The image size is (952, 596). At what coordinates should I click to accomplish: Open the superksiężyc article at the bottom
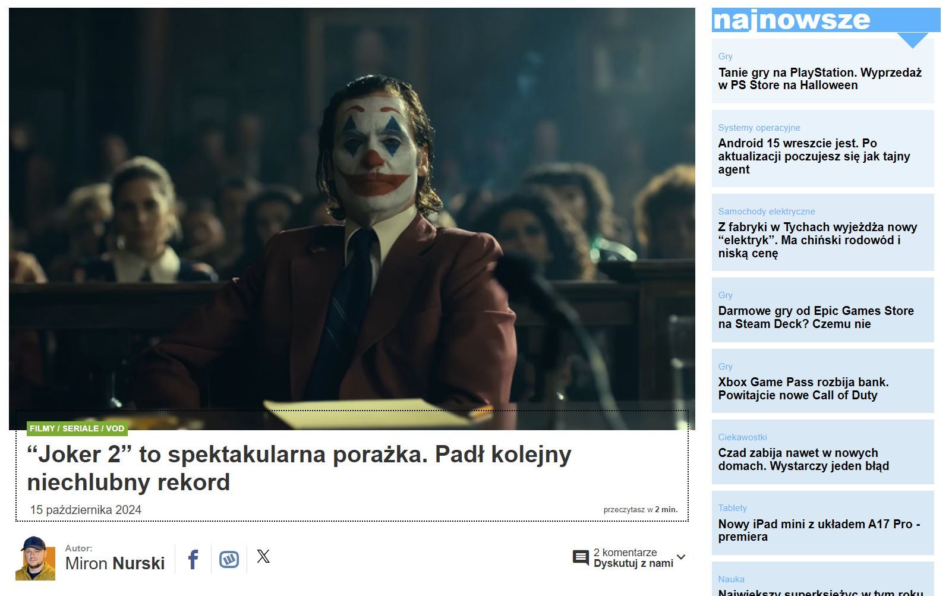820,592
